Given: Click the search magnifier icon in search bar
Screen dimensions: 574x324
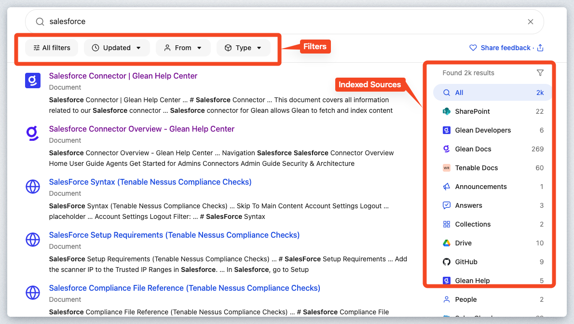Looking at the screenshot, I should tap(40, 22).
